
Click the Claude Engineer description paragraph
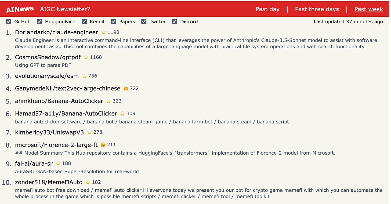coord(196,43)
